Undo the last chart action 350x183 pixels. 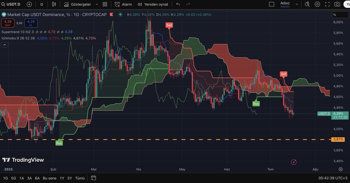[x=178, y=4]
